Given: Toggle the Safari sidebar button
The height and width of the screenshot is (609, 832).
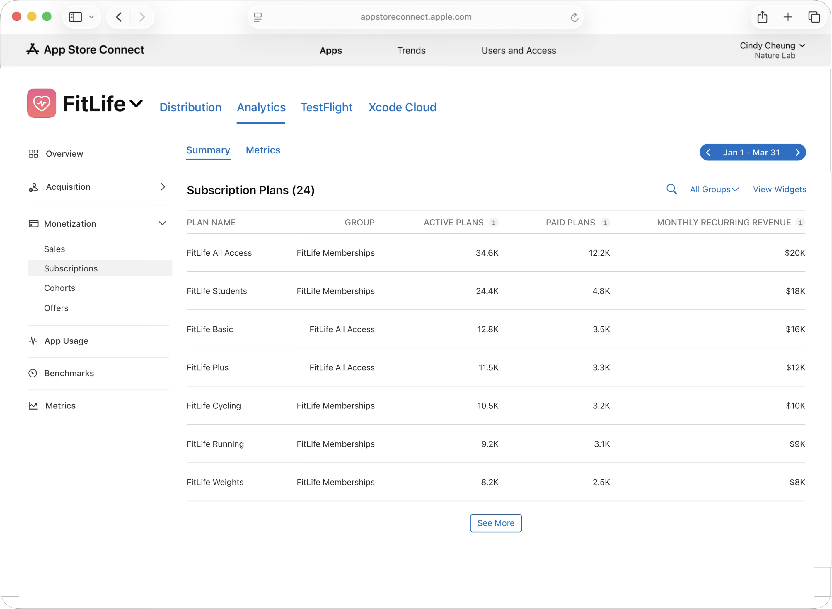Looking at the screenshot, I should 76,17.
